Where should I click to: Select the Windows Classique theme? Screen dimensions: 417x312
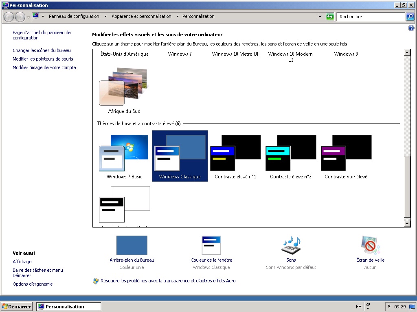pyautogui.click(x=180, y=156)
